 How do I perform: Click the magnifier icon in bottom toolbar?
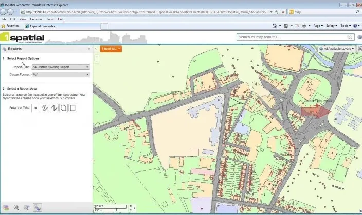pyautogui.click(x=16, y=208)
